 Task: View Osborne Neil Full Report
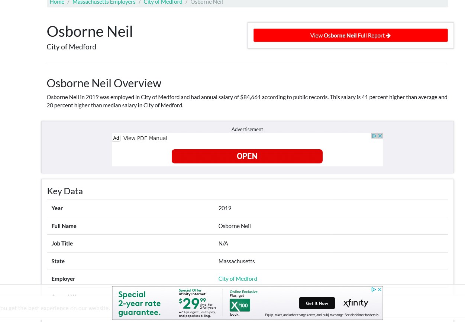(351, 35)
